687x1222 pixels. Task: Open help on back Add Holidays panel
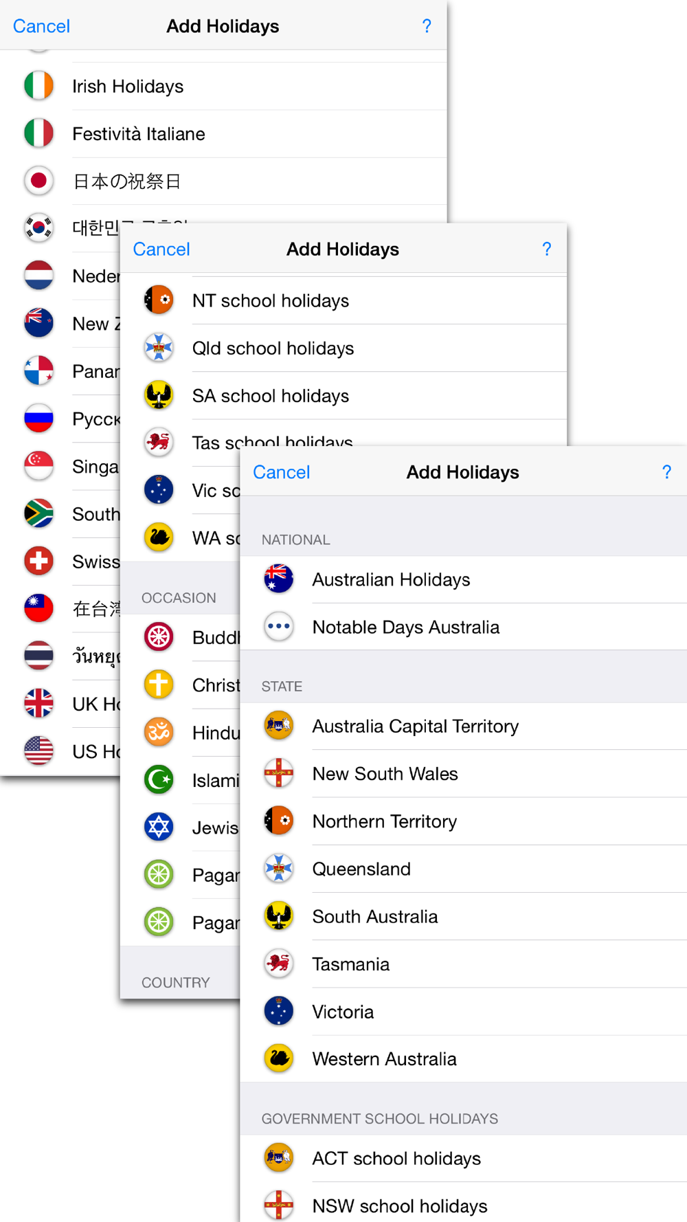(427, 26)
